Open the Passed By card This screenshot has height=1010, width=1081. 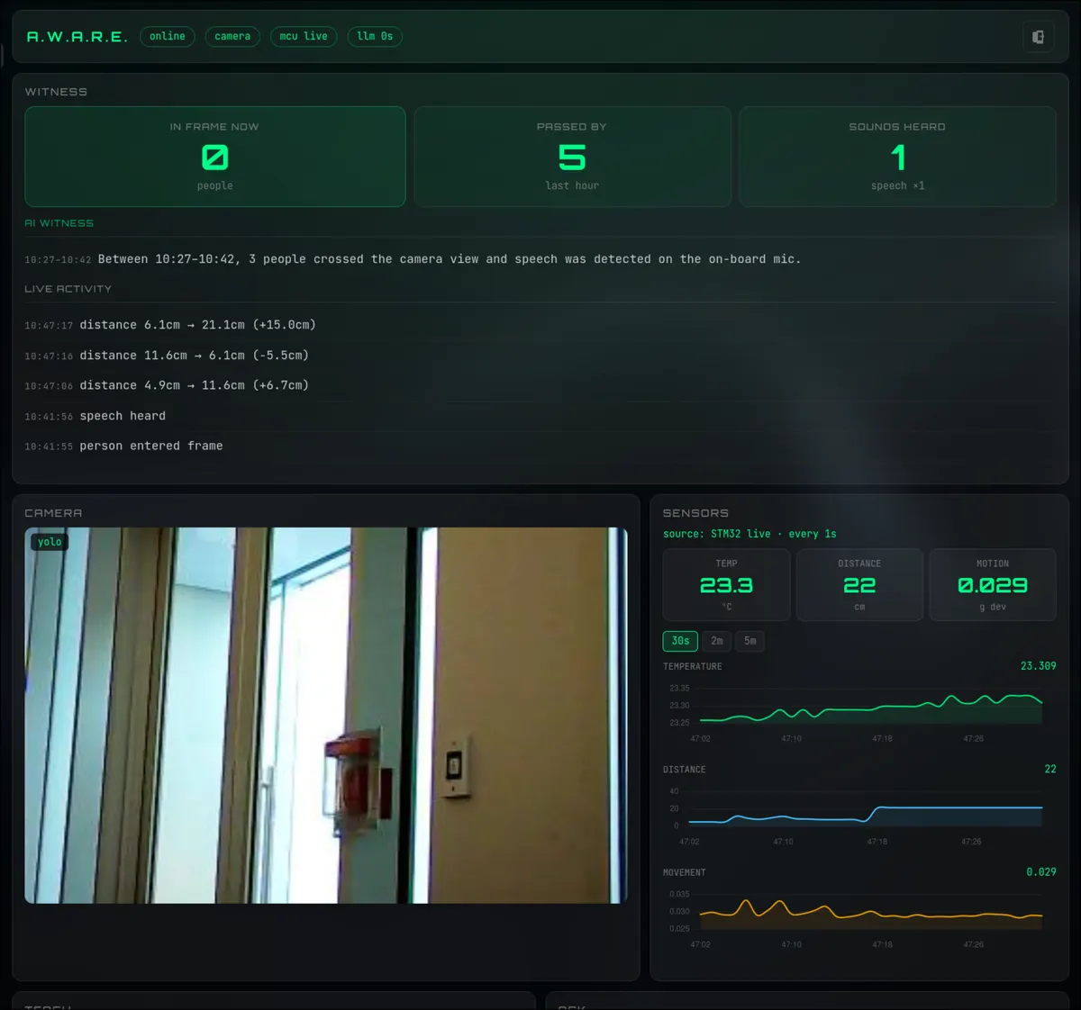(572, 157)
